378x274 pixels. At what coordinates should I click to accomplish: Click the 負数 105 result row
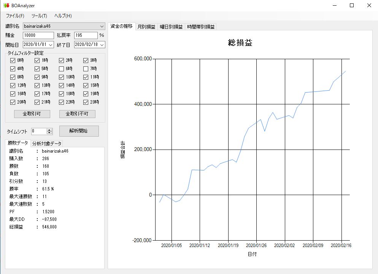tap(29, 174)
